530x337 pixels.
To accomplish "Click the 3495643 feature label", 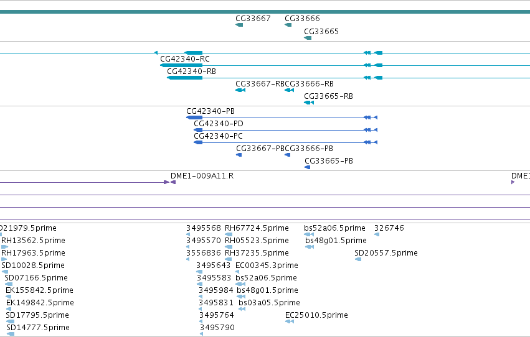I will 213,266.
